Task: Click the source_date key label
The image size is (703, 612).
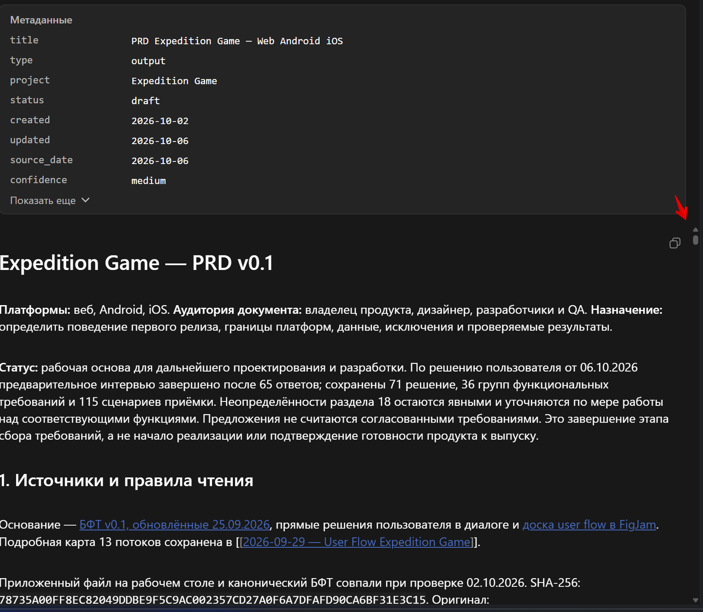Action: 41,160
